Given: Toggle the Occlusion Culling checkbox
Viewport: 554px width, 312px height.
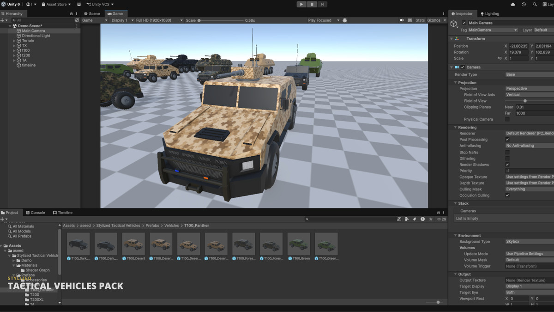Looking at the screenshot, I should coord(507,196).
